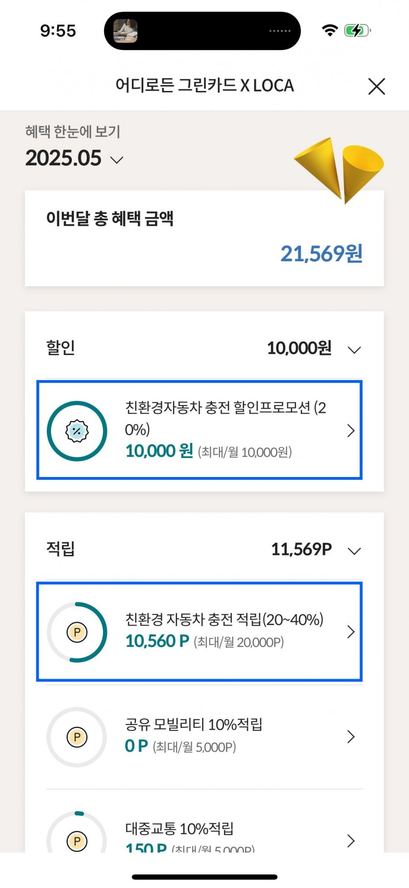Collapse the 적립 section chevron
Image resolution: width=409 pixels, height=888 pixels.
tap(354, 551)
